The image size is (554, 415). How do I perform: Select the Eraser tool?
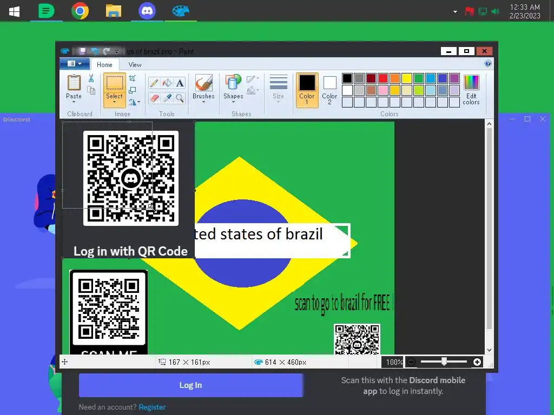click(154, 98)
